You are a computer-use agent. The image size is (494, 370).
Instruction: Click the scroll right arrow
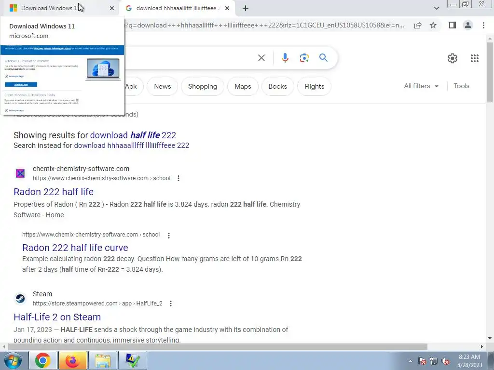[x=482, y=347]
